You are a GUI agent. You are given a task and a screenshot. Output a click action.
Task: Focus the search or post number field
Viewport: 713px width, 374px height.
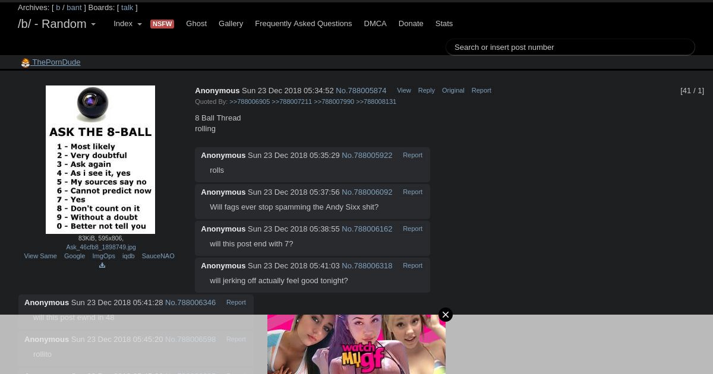point(570,47)
